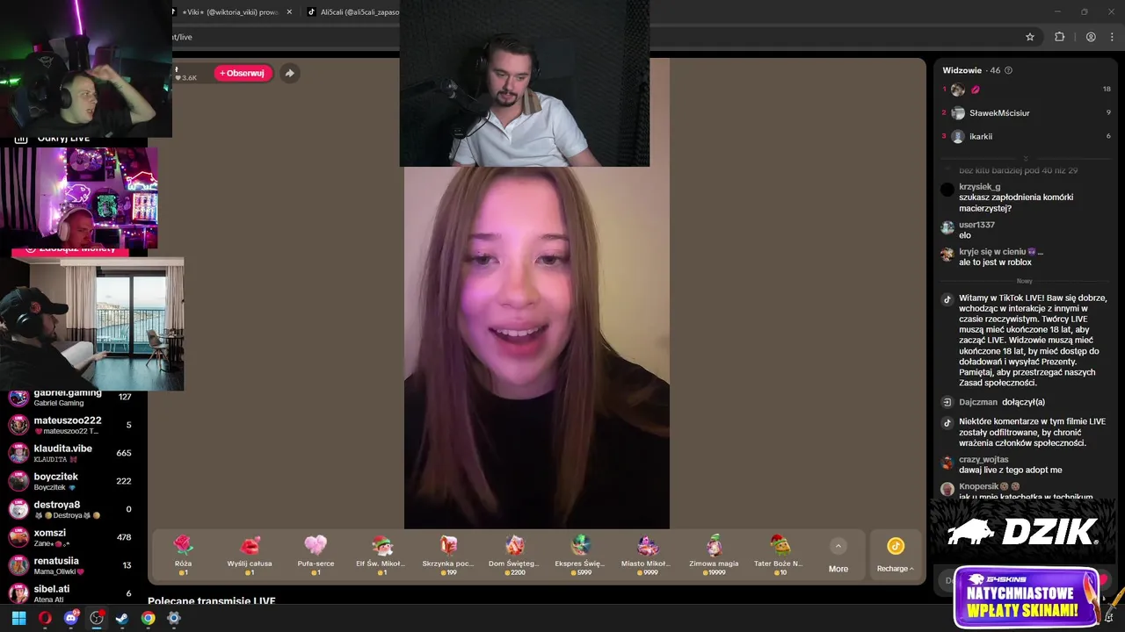The width and height of the screenshot is (1125, 632).
Task: Open Chrome three-dot menu
Action: pyautogui.click(x=1112, y=37)
